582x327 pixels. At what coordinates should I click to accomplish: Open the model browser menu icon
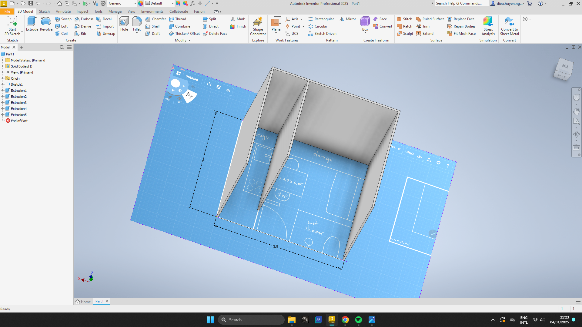tap(69, 47)
